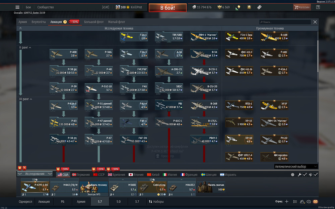The height and width of the screenshot is (209, 335).
Task: Open the mail envelope icon
Action: (315, 202)
